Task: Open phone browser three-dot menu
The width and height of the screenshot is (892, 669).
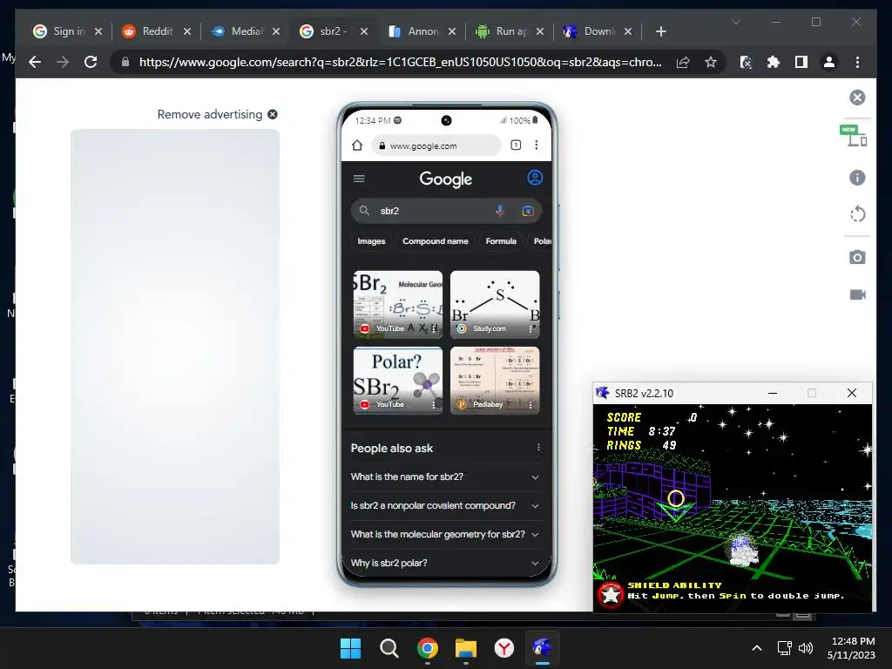Action: (x=536, y=145)
